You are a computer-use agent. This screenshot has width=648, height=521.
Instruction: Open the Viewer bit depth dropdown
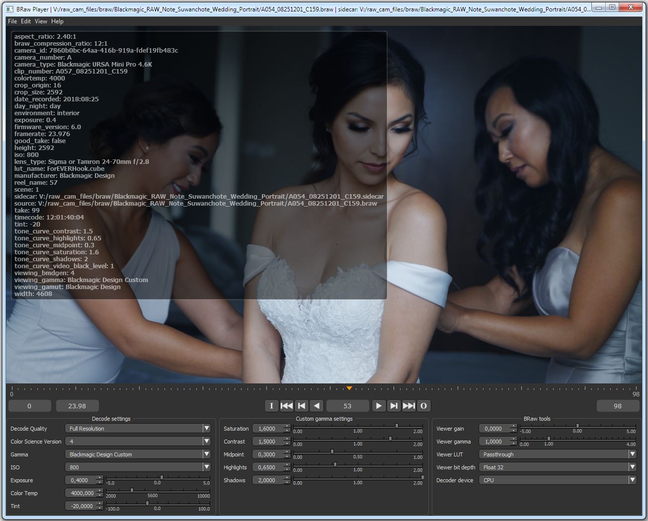coord(558,467)
